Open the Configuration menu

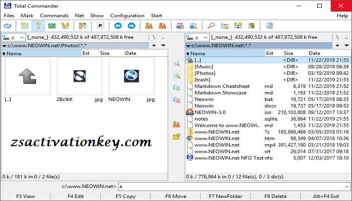[x=127, y=16]
